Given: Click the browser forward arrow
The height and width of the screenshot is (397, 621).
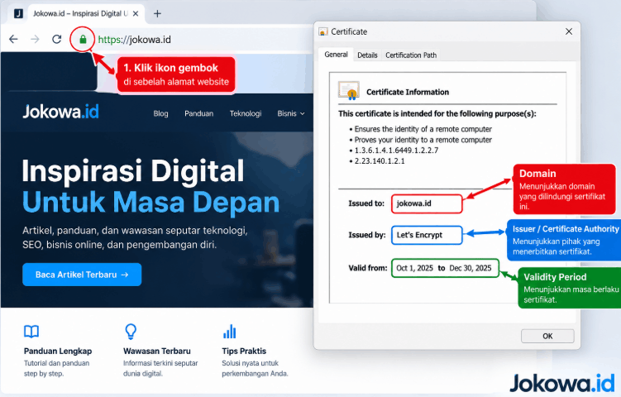Looking at the screenshot, I should coord(35,39).
